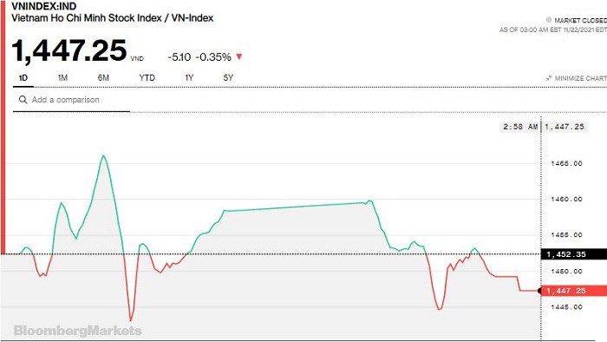Switch to the 1Y time range
This screenshot has width=607, height=342.
tap(189, 78)
